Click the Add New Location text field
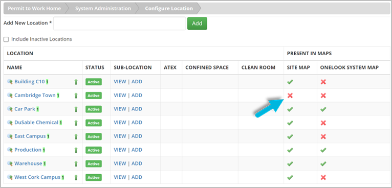The image size is (392, 188). click(120, 24)
